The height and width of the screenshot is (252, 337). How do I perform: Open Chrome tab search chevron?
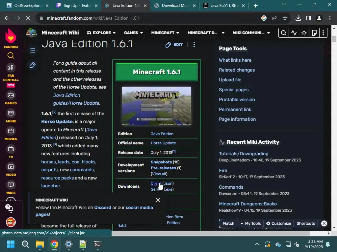point(284,5)
